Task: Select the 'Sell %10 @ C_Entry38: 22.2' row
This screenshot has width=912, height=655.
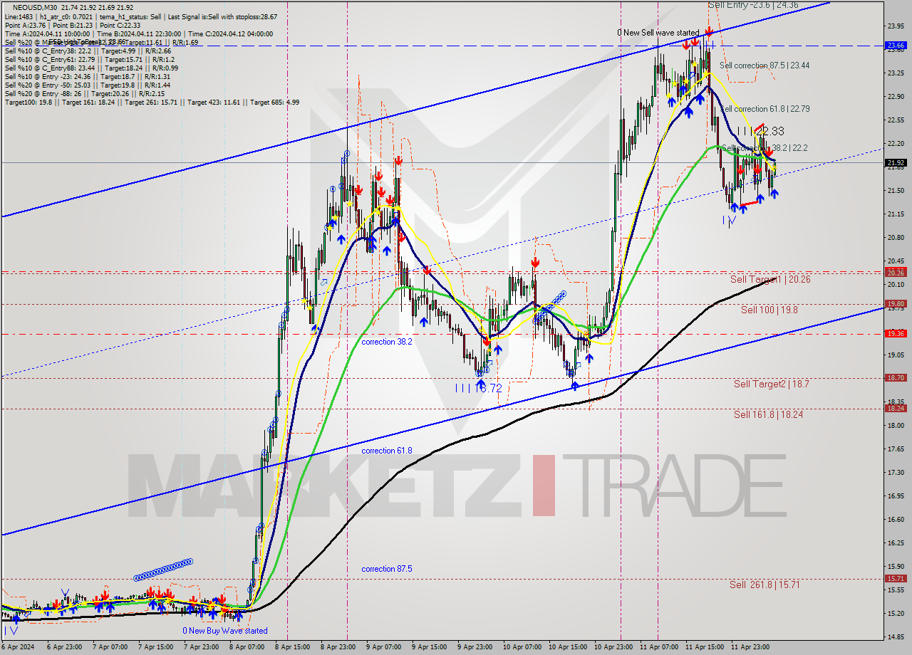Action: point(88,51)
